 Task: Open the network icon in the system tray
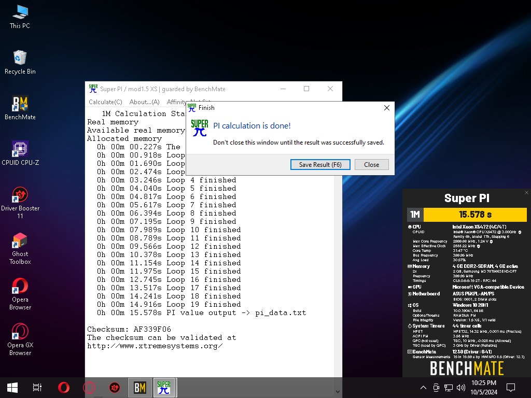tap(449, 388)
